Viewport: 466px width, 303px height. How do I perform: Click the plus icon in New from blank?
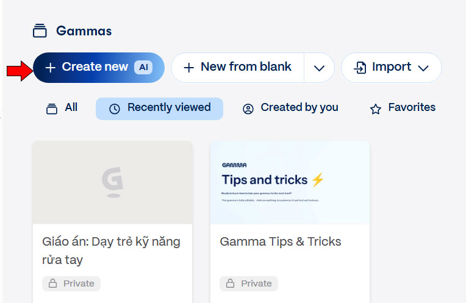[x=189, y=68]
